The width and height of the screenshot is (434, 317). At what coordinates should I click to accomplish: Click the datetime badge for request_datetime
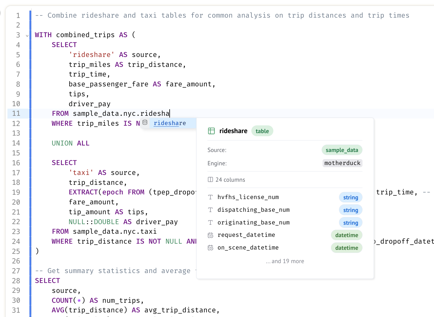(x=346, y=235)
